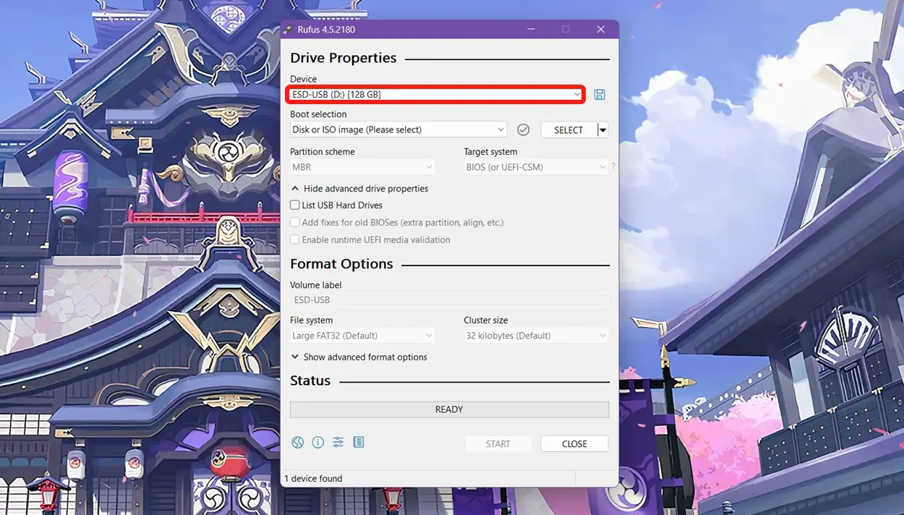Open the Device dropdown showing ESD-USB

pyautogui.click(x=435, y=94)
